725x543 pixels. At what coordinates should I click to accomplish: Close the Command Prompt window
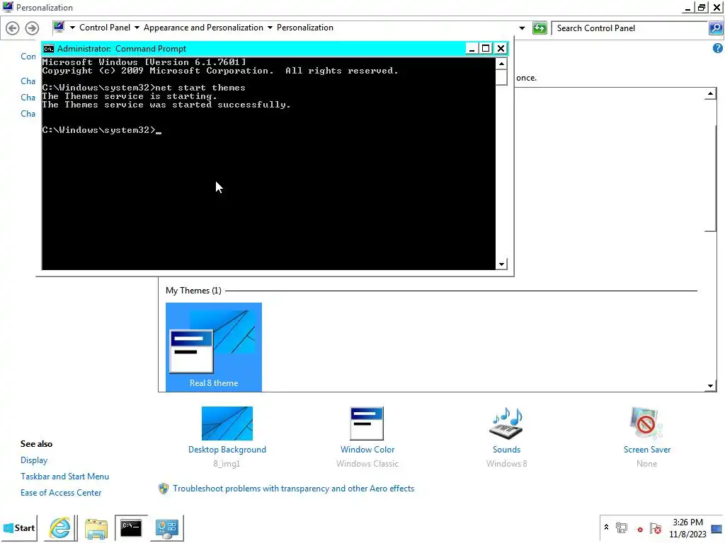tap(501, 49)
